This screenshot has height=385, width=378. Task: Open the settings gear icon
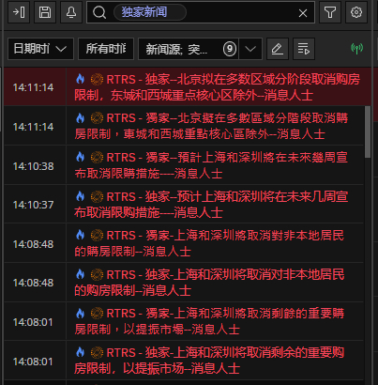pos(356,12)
